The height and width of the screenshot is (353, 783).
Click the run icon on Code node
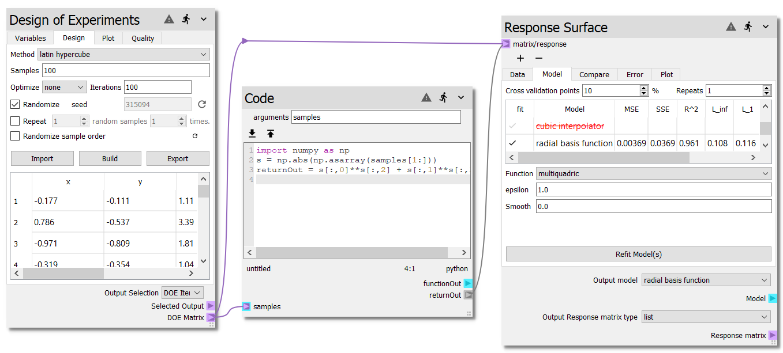443,97
